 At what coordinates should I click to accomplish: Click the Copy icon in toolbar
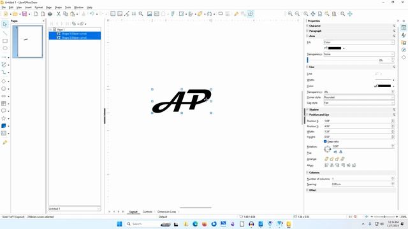pos(66,14)
